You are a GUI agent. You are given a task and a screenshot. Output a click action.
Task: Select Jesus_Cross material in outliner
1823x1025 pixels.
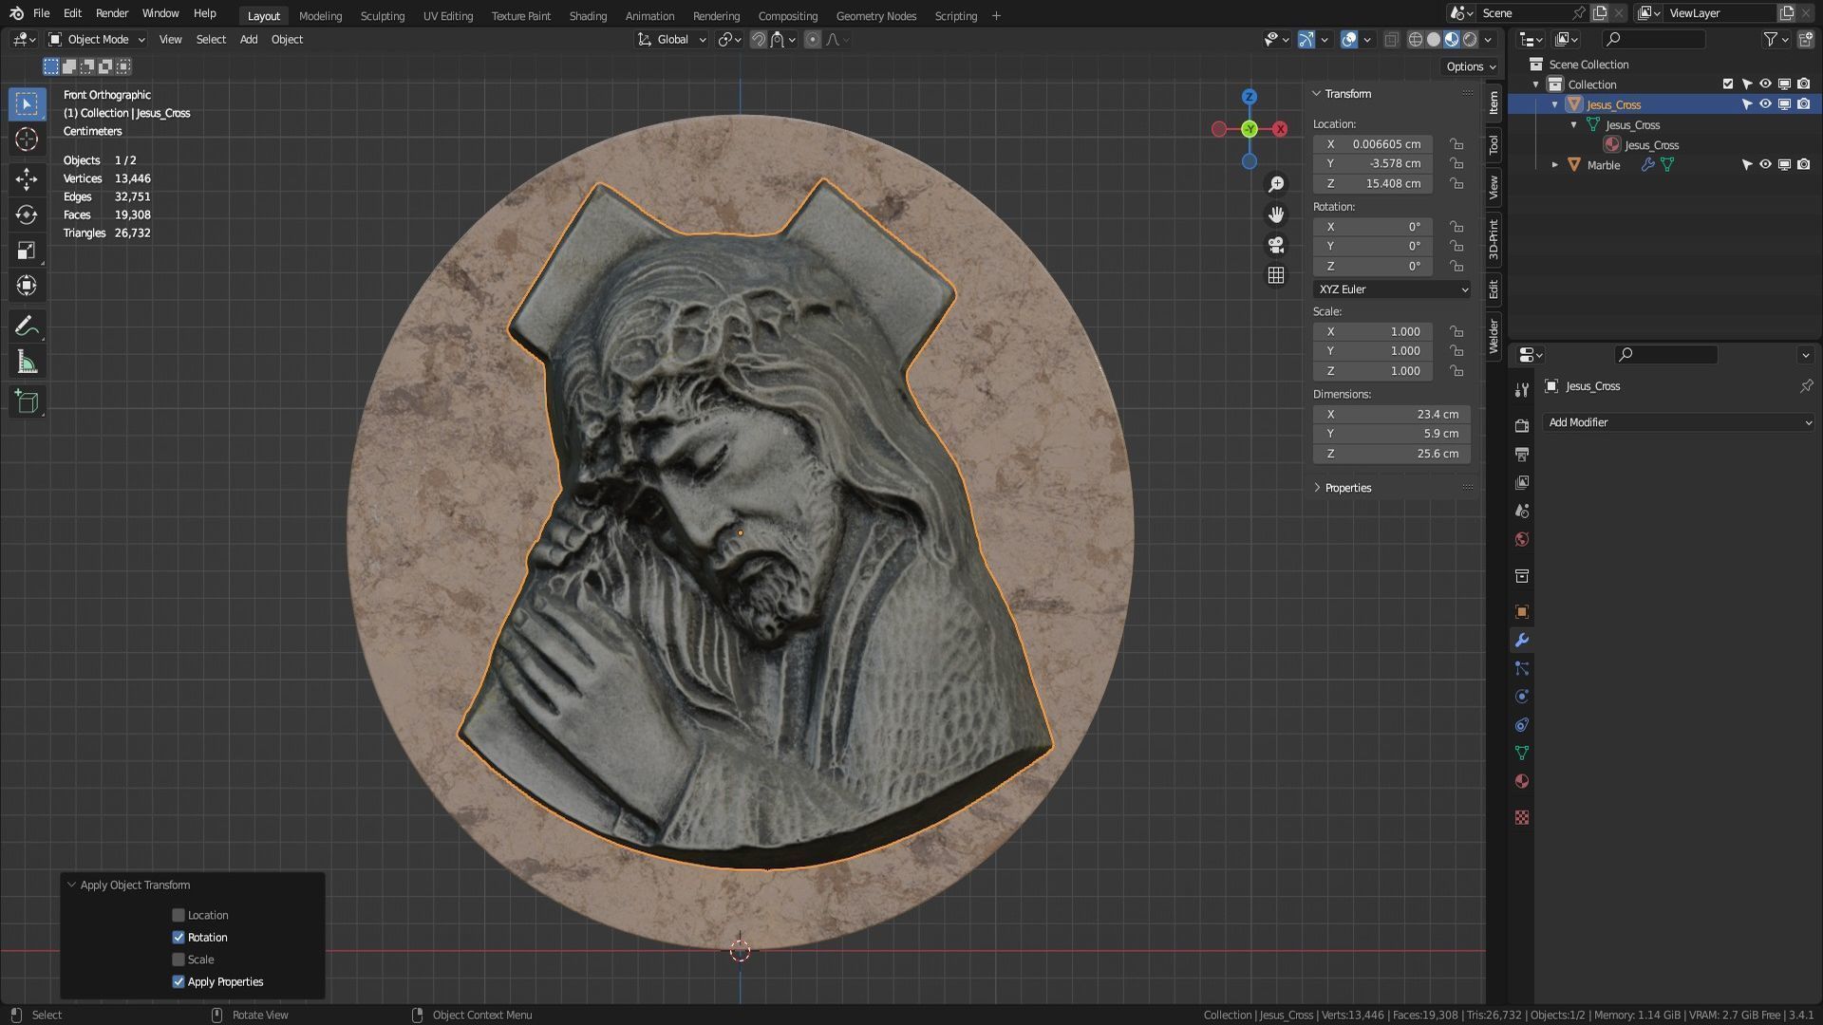pyautogui.click(x=1651, y=145)
